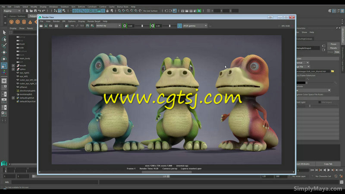Screen dimensions: 345x194
Task: Click the Render View horizontal scrollbar
Action: point(166,172)
